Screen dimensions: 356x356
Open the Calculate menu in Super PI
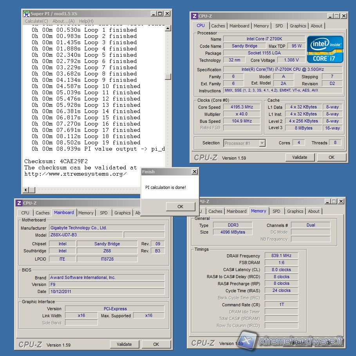36,21
